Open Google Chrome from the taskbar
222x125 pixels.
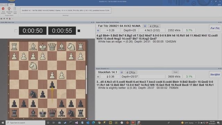pyautogui.click(x=99, y=123)
